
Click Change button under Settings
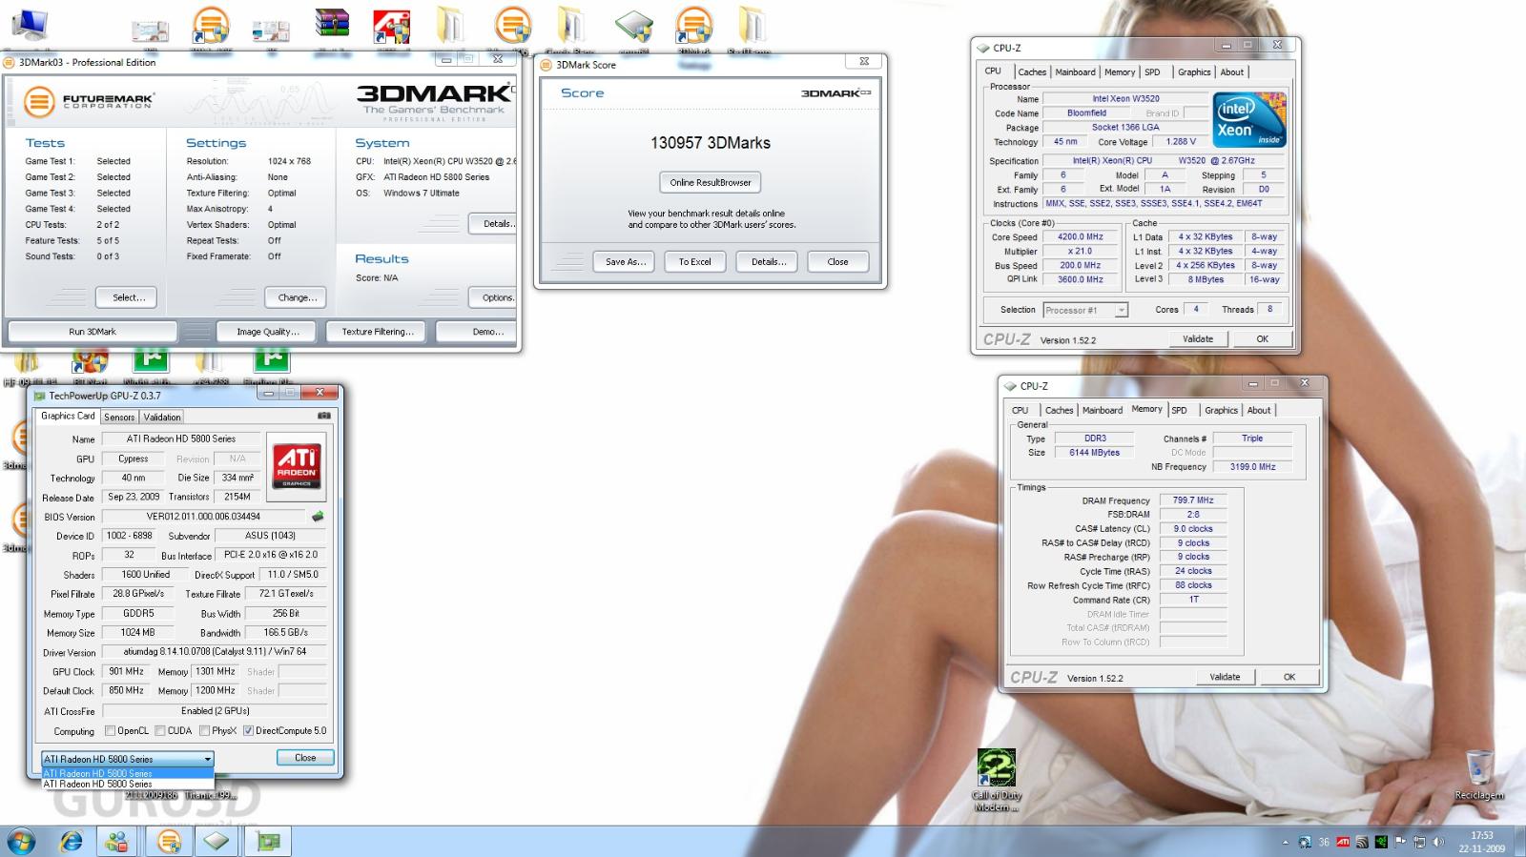[x=298, y=297]
